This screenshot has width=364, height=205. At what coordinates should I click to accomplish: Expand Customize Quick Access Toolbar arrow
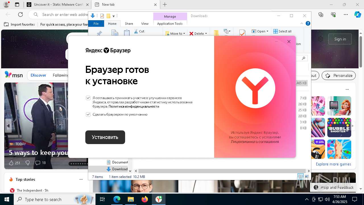(113, 16)
